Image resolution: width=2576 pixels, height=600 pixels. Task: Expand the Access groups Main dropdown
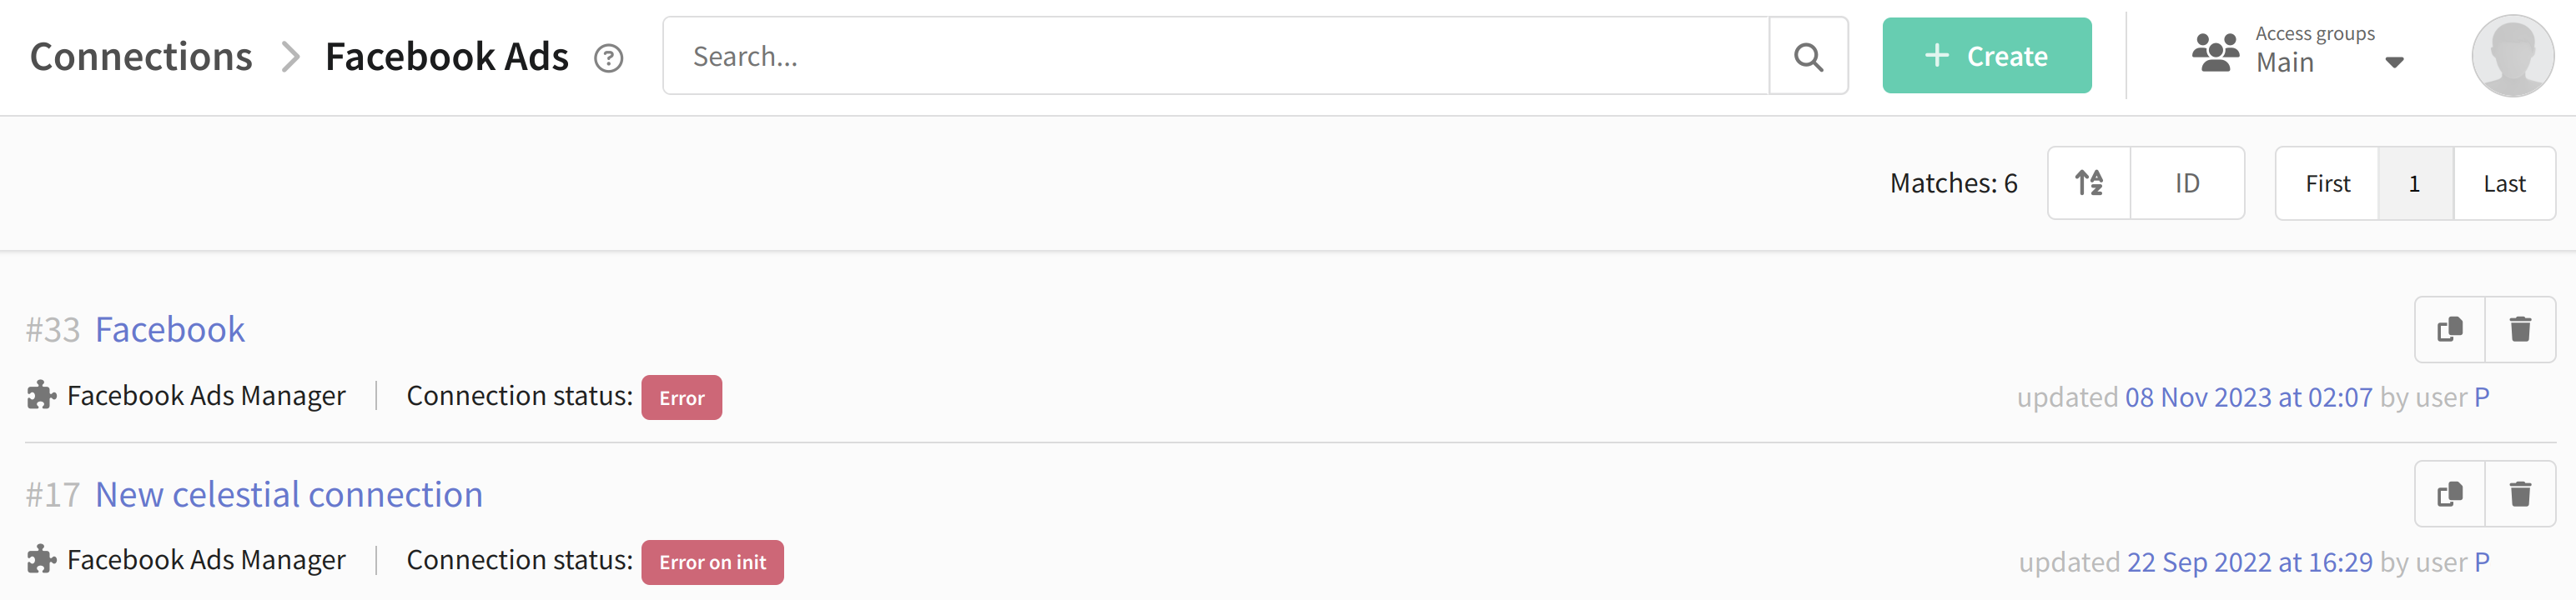(x=2394, y=62)
